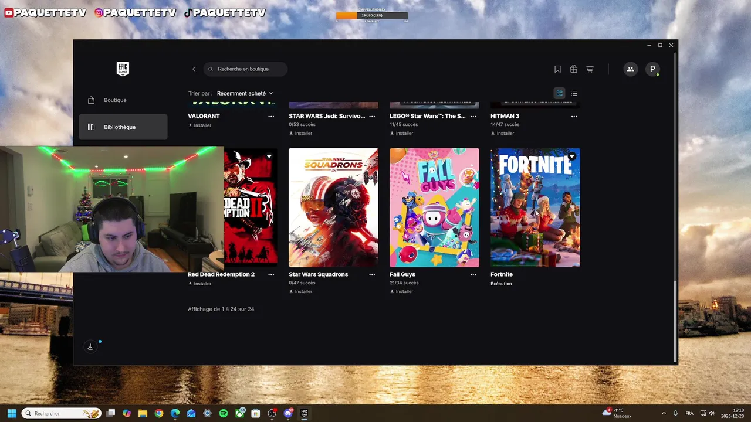Click Installer under Red Dead Redemption 2
The width and height of the screenshot is (751, 422).
pyautogui.click(x=200, y=284)
